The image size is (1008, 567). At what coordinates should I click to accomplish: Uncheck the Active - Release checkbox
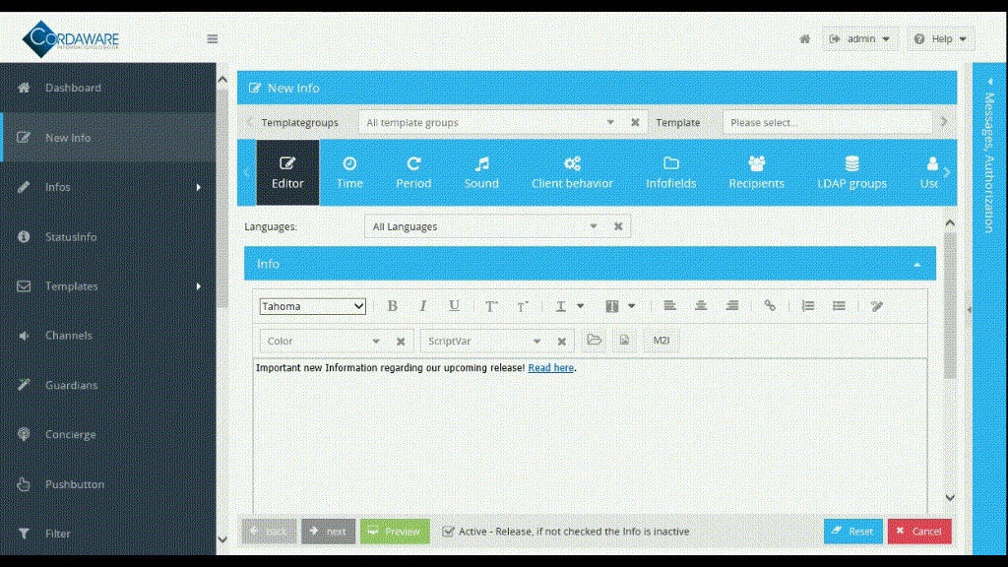click(448, 531)
